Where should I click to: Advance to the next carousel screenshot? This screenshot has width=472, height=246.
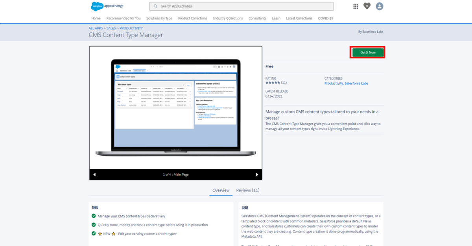(257, 175)
